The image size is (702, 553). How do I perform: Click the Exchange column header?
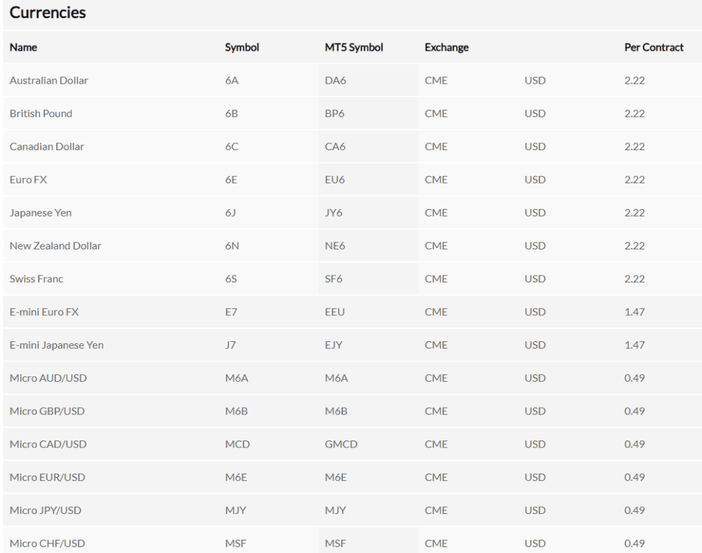tap(446, 47)
